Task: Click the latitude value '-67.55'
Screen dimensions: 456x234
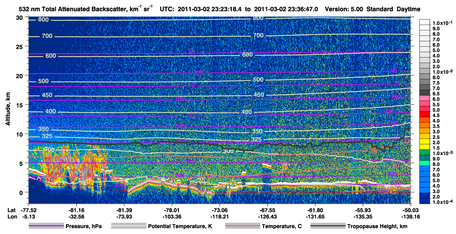Action: (x=267, y=210)
